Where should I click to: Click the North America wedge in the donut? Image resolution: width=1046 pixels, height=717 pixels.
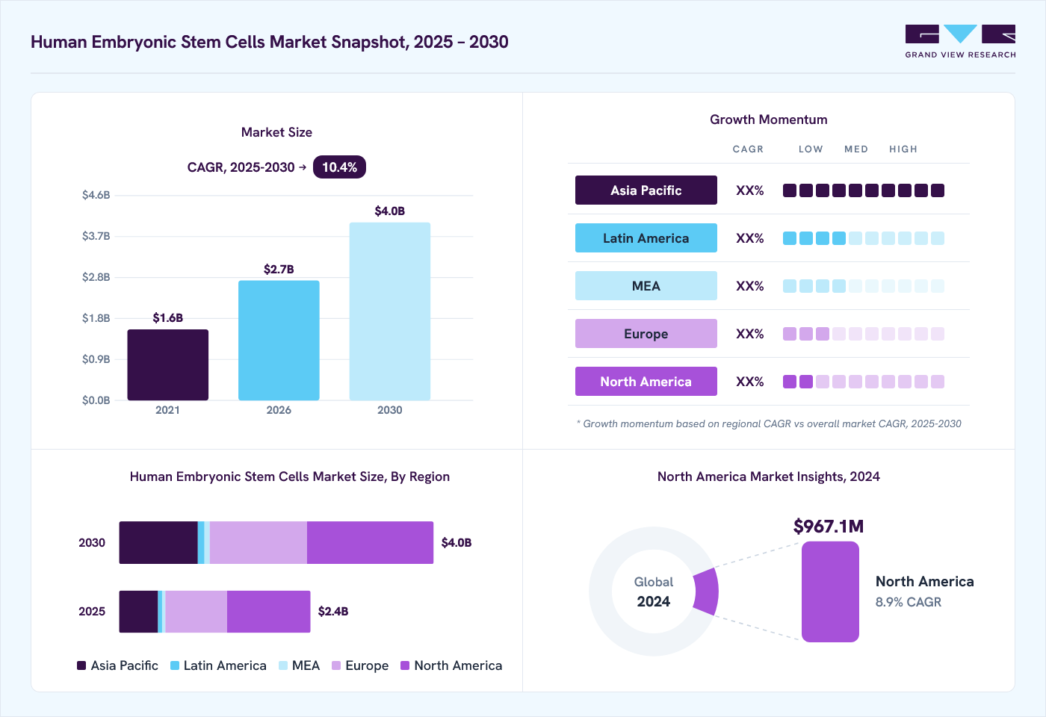(707, 592)
